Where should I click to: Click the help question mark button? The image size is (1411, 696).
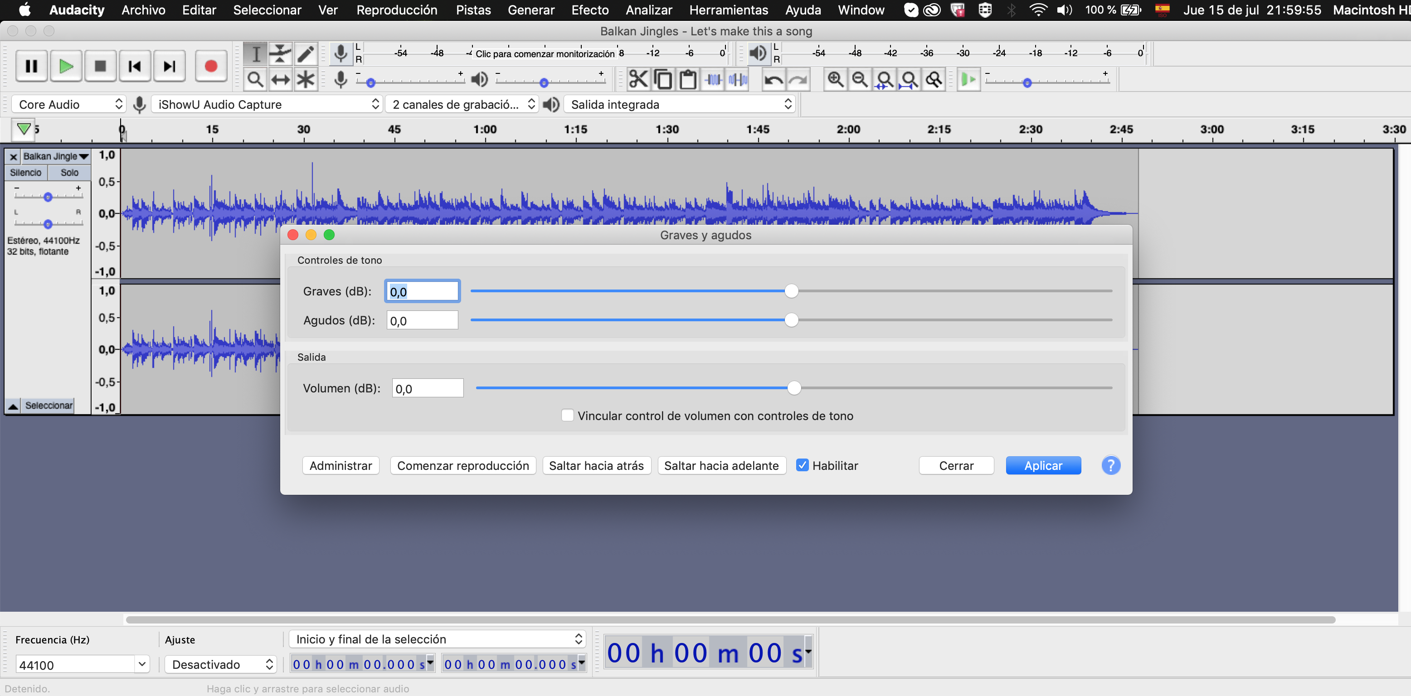pyautogui.click(x=1111, y=465)
